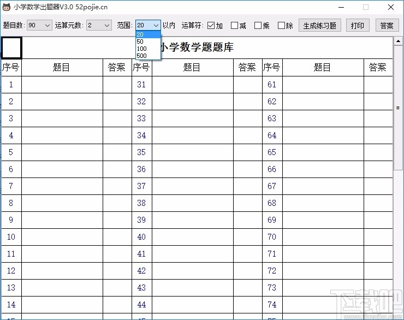
Task: Click sequence number 73 cell
Action: [x=272, y=288]
